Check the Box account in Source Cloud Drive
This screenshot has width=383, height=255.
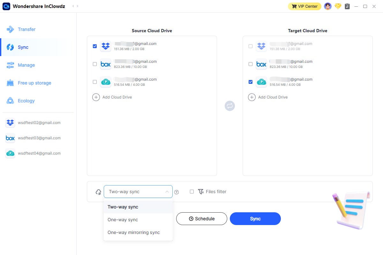pyautogui.click(x=94, y=64)
